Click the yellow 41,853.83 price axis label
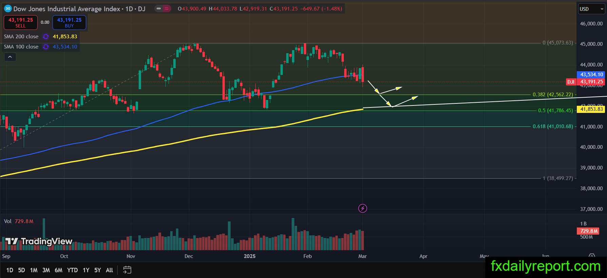607x278 pixels. [x=591, y=109]
